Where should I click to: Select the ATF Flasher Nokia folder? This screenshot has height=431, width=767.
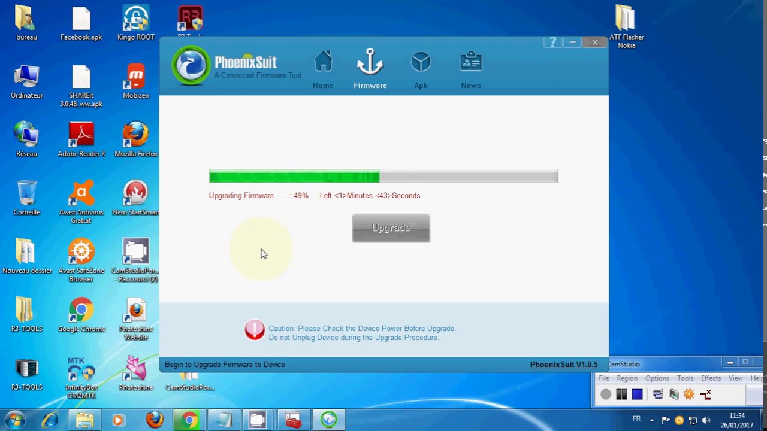click(x=626, y=28)
